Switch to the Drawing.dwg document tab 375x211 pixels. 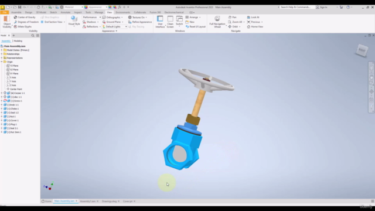pyautogui.click(x=110, y=201)
